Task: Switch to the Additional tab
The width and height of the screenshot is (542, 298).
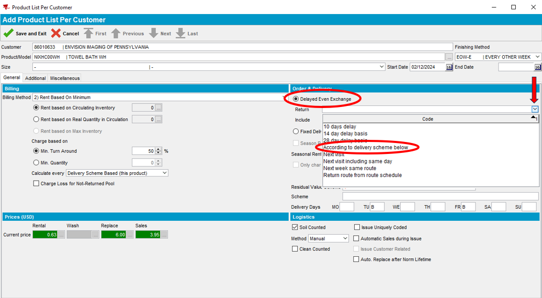Action: pos(35,78)
